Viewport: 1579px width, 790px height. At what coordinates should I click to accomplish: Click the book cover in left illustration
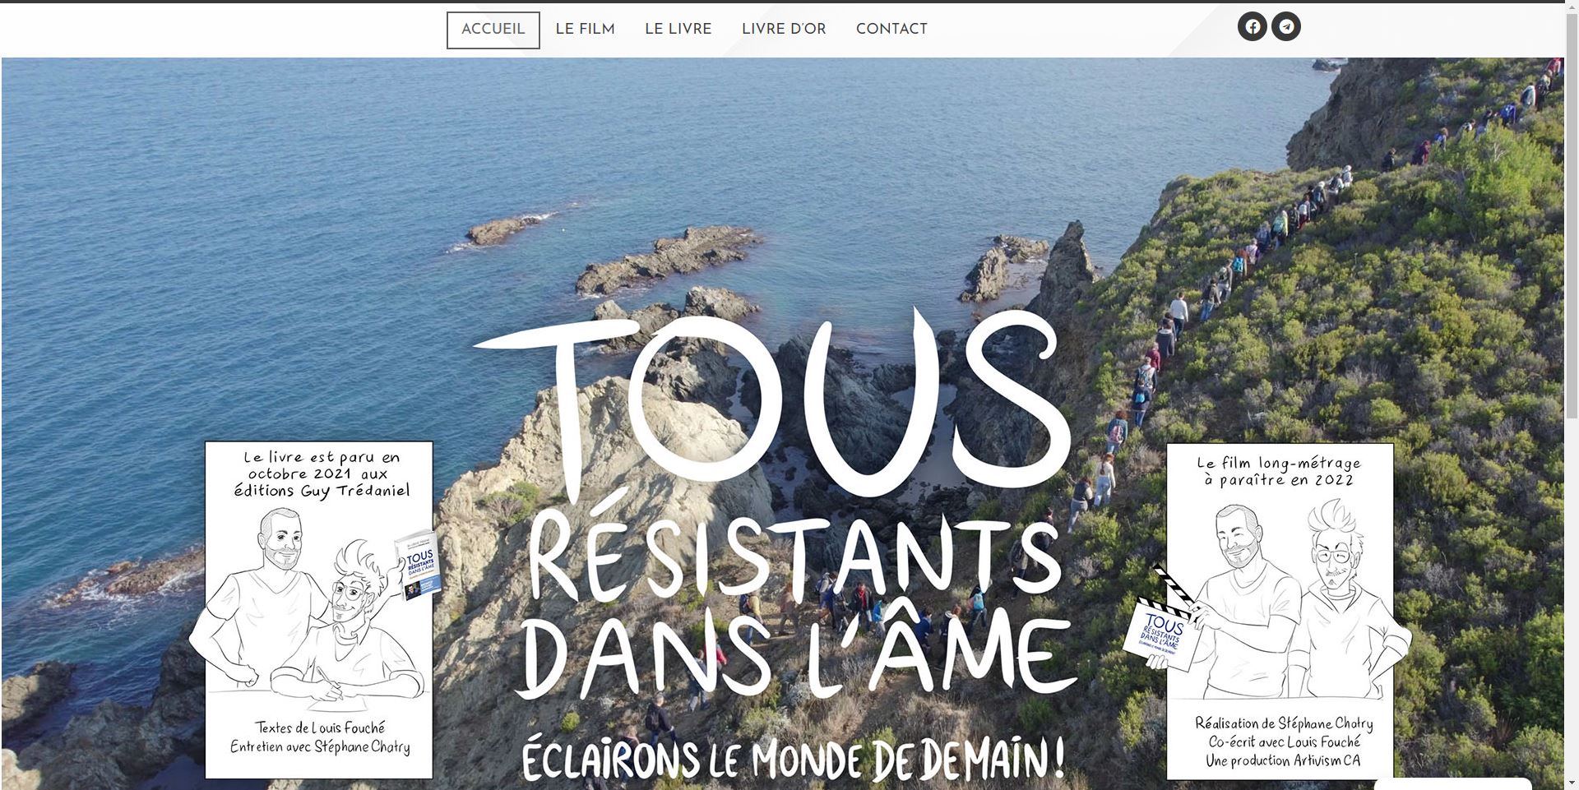point(419,565)
